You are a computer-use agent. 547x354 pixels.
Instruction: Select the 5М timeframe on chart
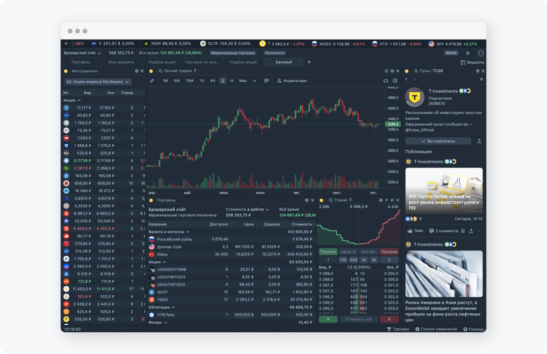(177, 81)
